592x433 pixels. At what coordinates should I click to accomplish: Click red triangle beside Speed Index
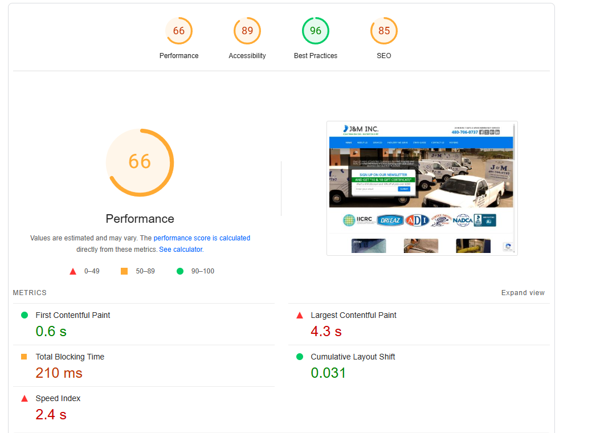coord(25,398)
